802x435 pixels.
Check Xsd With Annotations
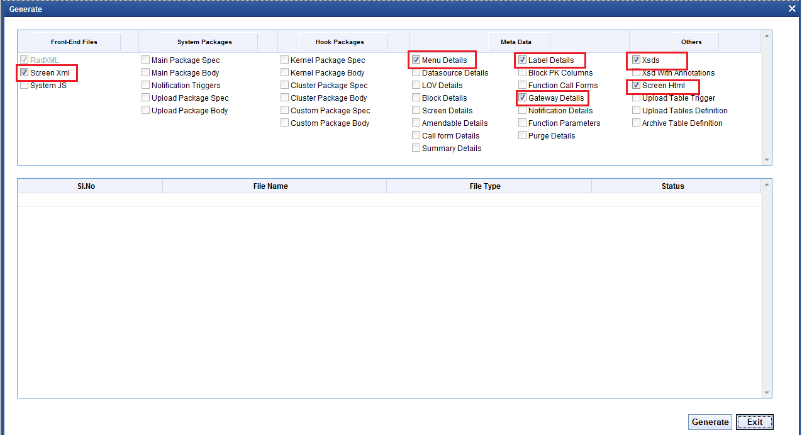[x=637, y=73]
